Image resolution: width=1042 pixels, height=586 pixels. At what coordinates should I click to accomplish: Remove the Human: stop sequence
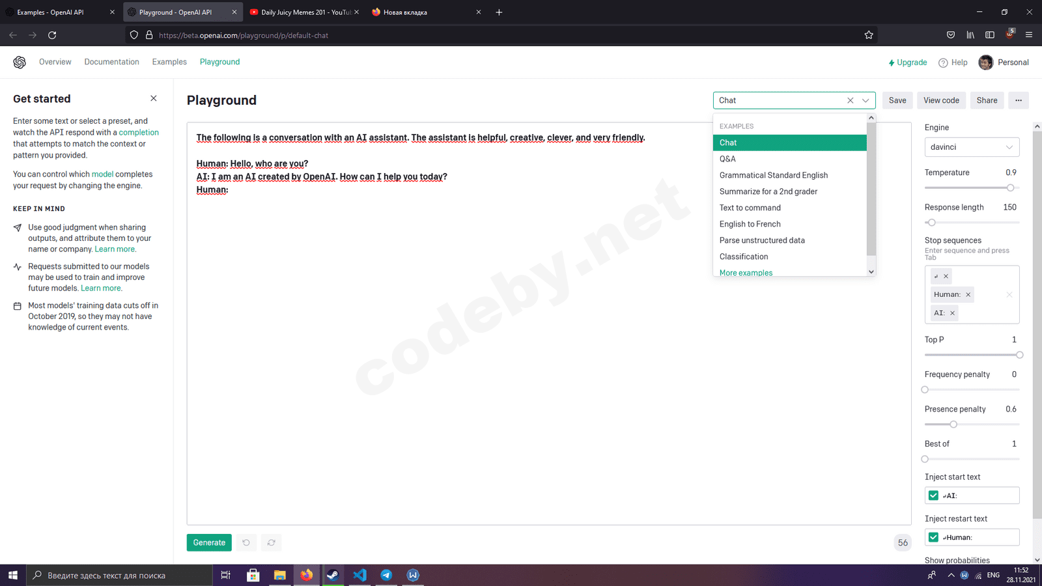pos(969,294)
